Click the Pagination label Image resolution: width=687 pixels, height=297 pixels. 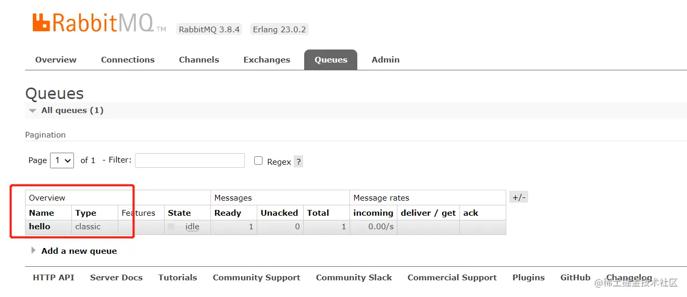[x=45, y=134]
